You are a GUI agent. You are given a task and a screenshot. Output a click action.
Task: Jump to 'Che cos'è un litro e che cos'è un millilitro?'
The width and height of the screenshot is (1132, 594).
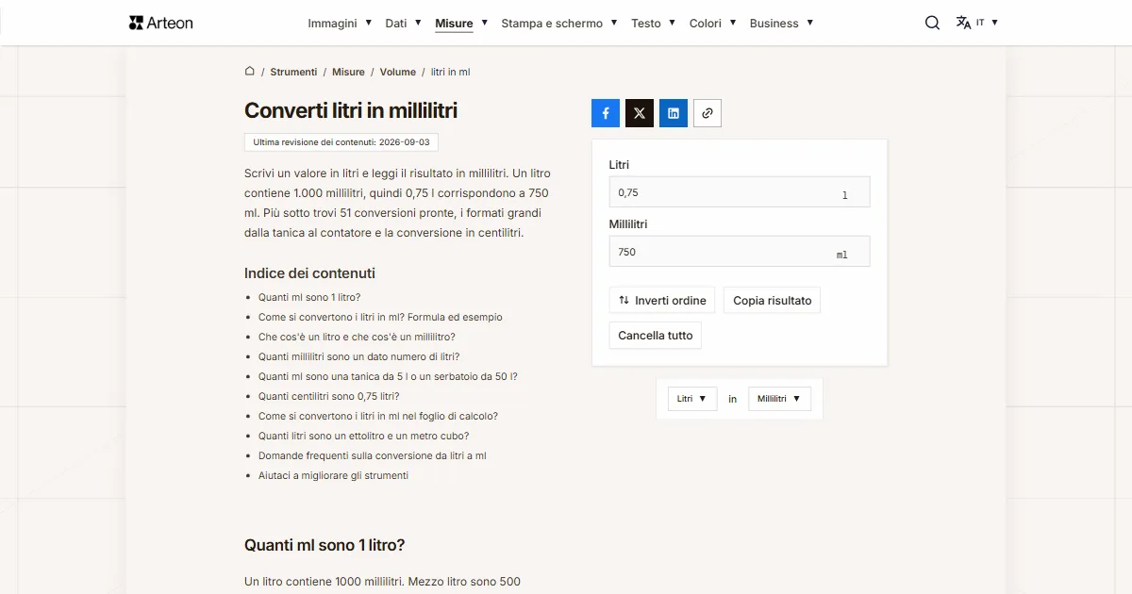[357, 337]
